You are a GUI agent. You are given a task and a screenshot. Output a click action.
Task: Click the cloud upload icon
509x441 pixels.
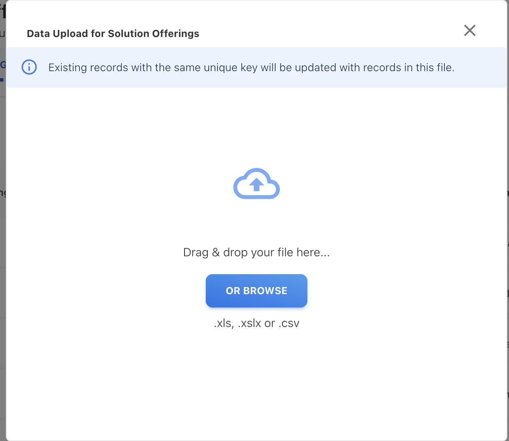point(256,184)
